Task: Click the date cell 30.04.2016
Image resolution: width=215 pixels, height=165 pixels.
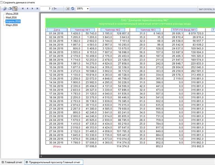Action: [x=56, y=143]
